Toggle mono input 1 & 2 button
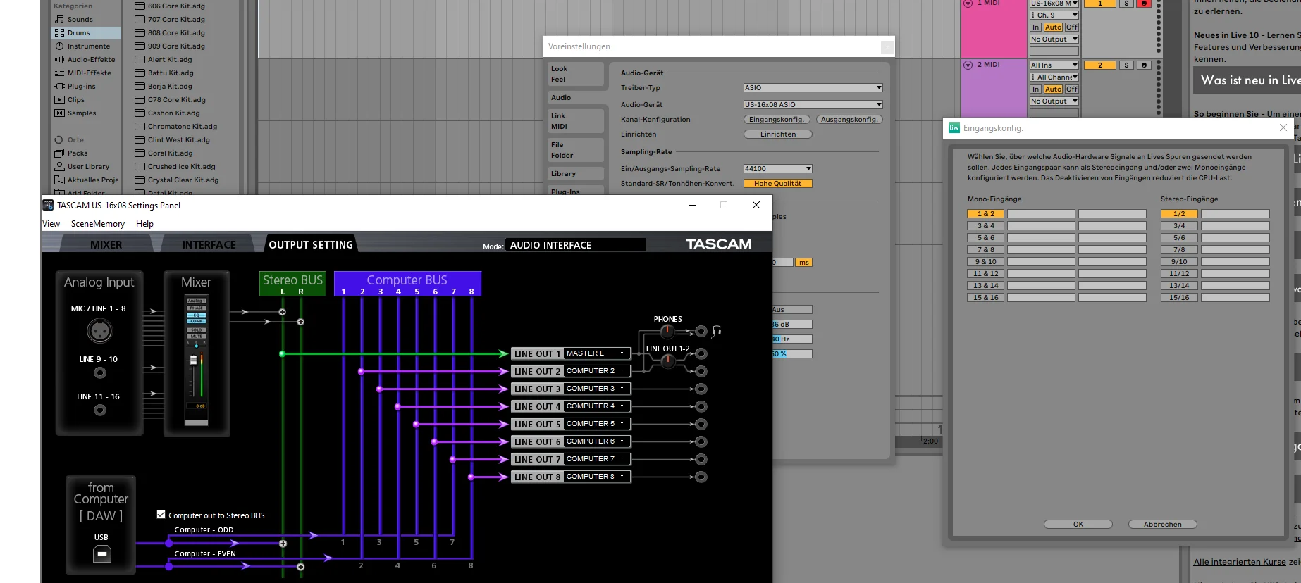The width and height of the screenshot is (1301, 583). click(985, 214)
